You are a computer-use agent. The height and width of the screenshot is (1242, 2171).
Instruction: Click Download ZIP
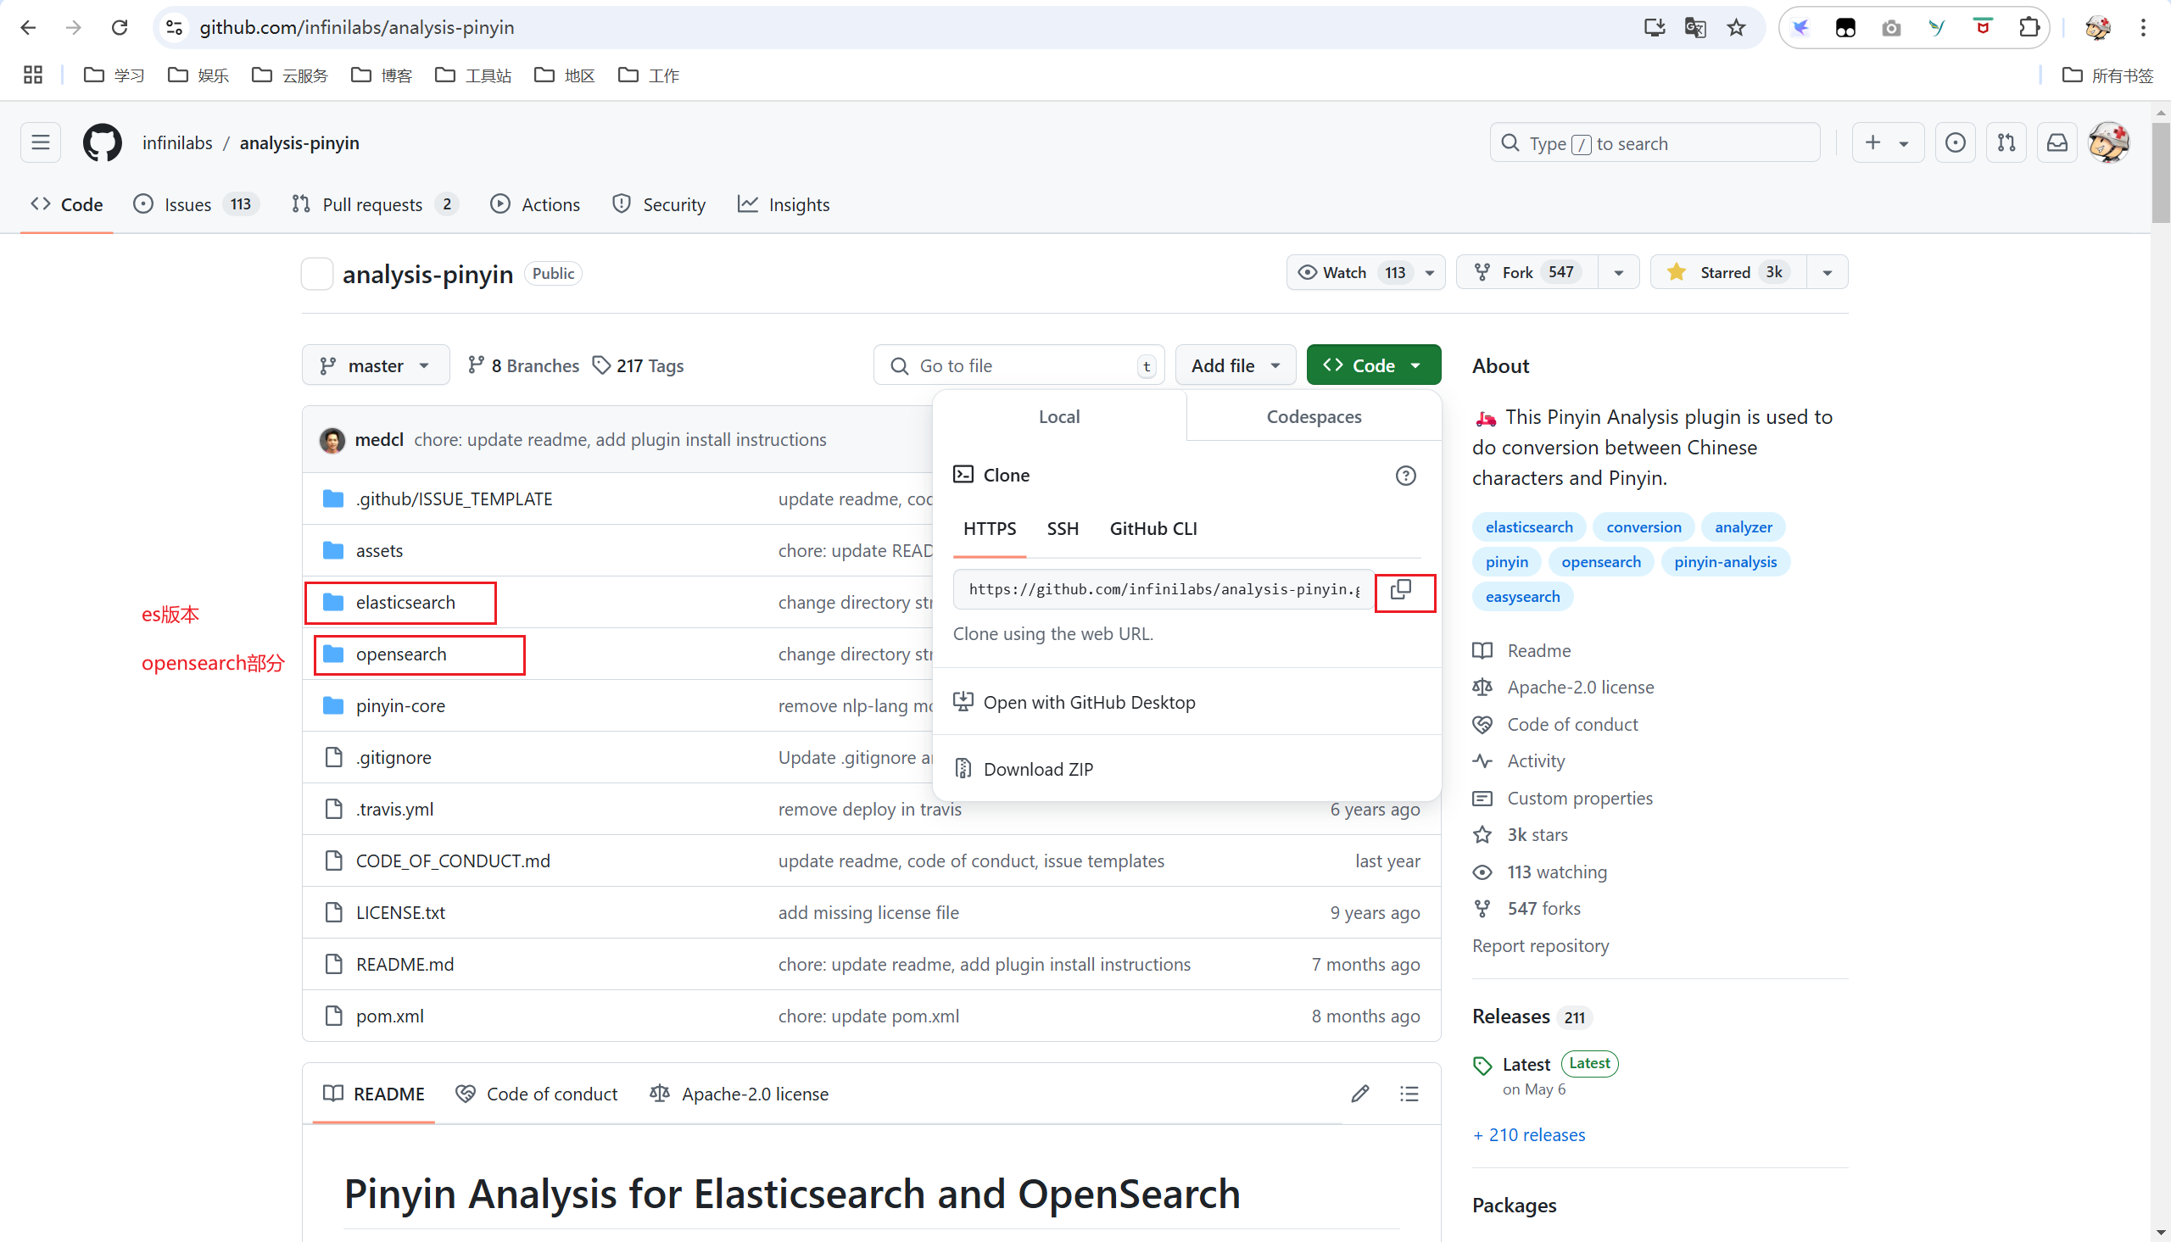click(1037, 770)
